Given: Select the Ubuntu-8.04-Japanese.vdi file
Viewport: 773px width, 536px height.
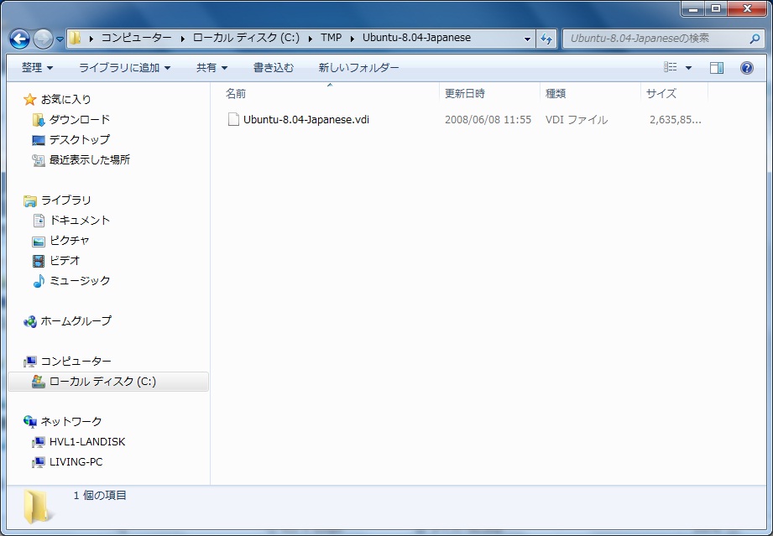Looking at the screenshot, I should click(x=306, y=120).
